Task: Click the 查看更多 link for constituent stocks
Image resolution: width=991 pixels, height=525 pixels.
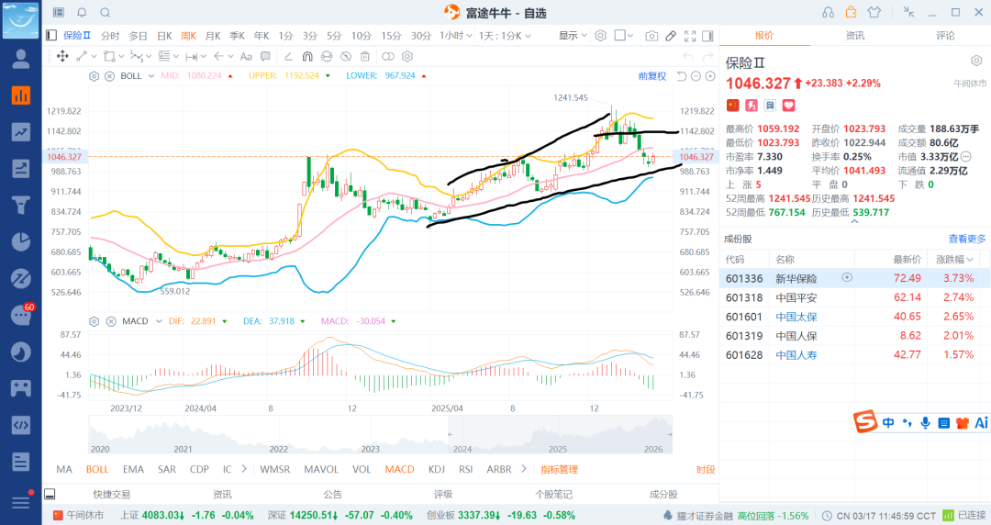Action: tap(967, 239)
